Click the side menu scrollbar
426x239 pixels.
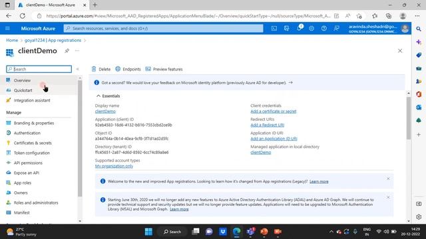[x=80, y=138]
